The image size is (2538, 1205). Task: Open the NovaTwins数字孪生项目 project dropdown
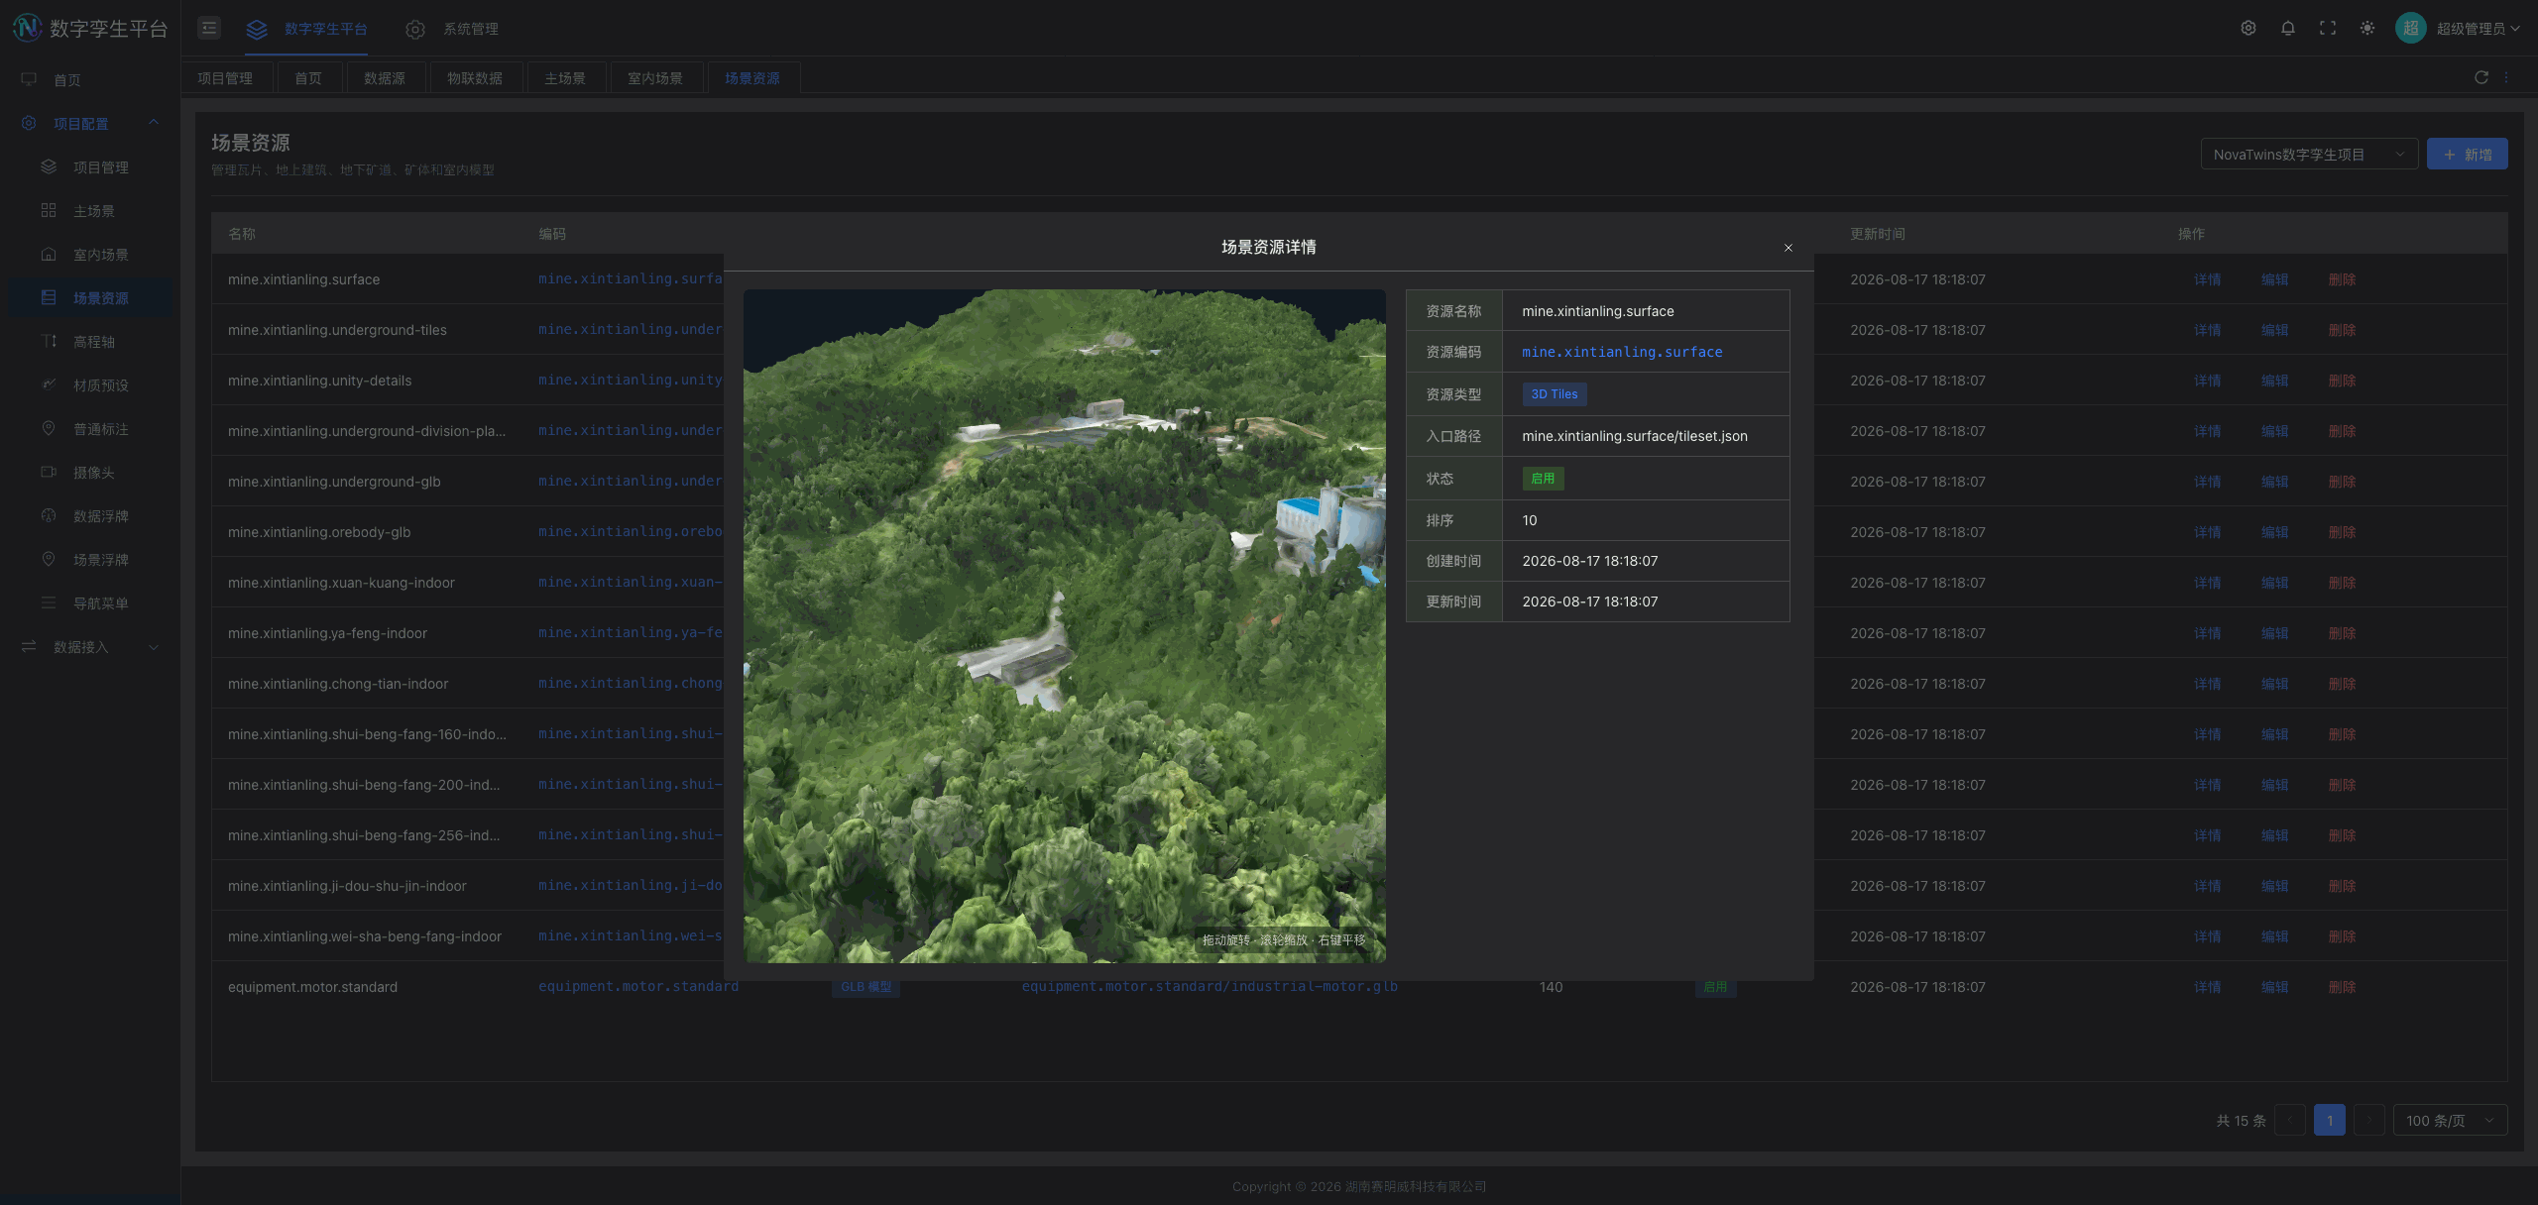point(2309,154)
